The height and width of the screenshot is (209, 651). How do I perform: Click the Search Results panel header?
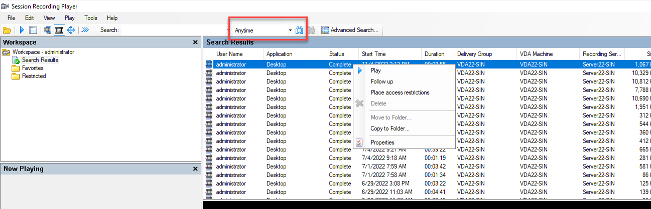click(427, 42)
